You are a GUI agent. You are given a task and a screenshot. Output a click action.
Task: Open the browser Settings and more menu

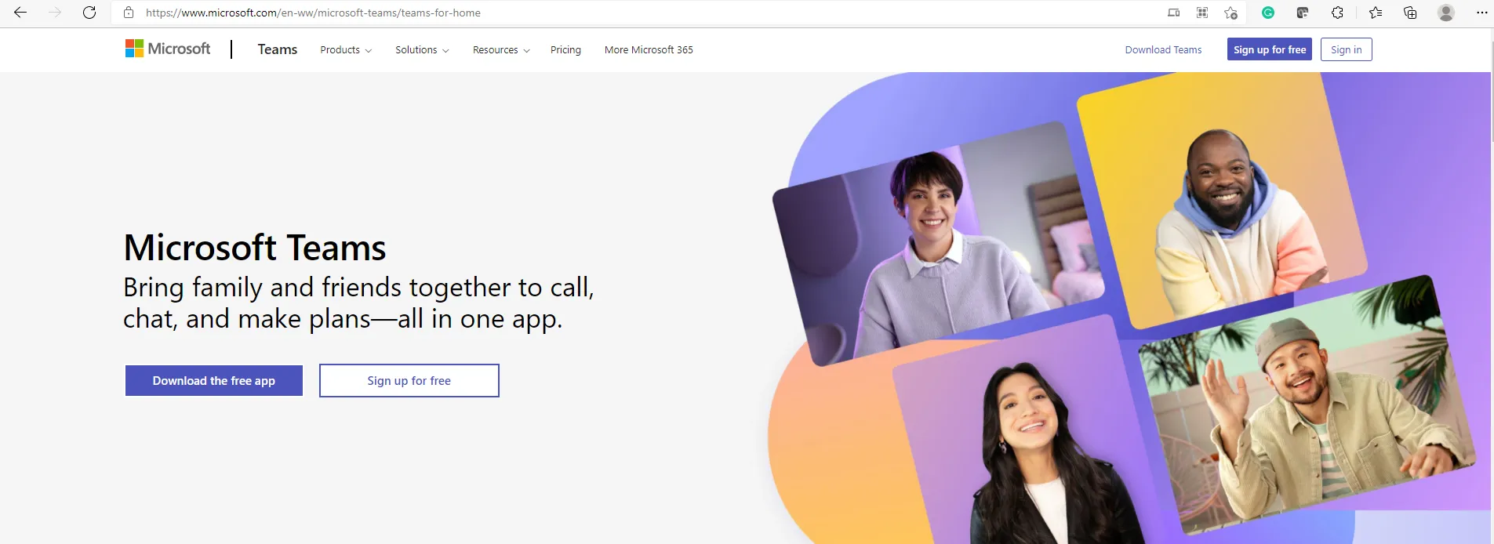[x=1481, y=13]
